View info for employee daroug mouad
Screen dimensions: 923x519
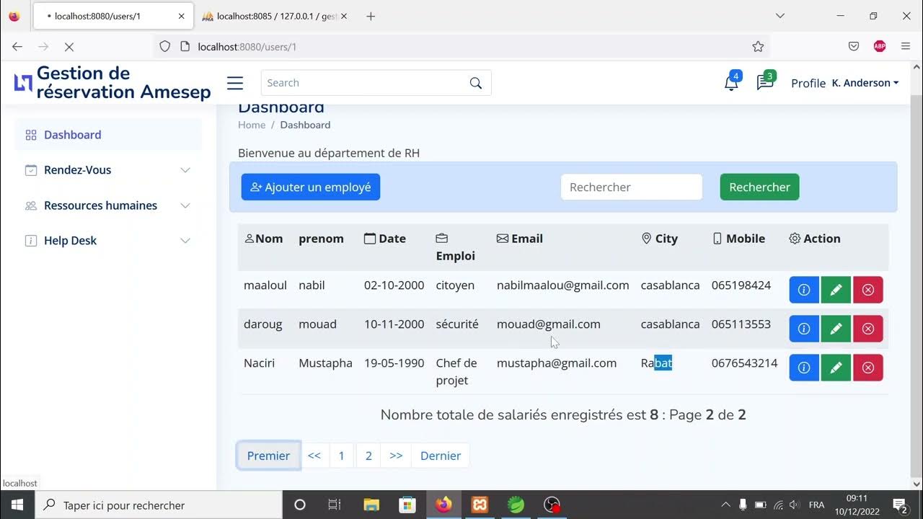(x=804, y=329)
